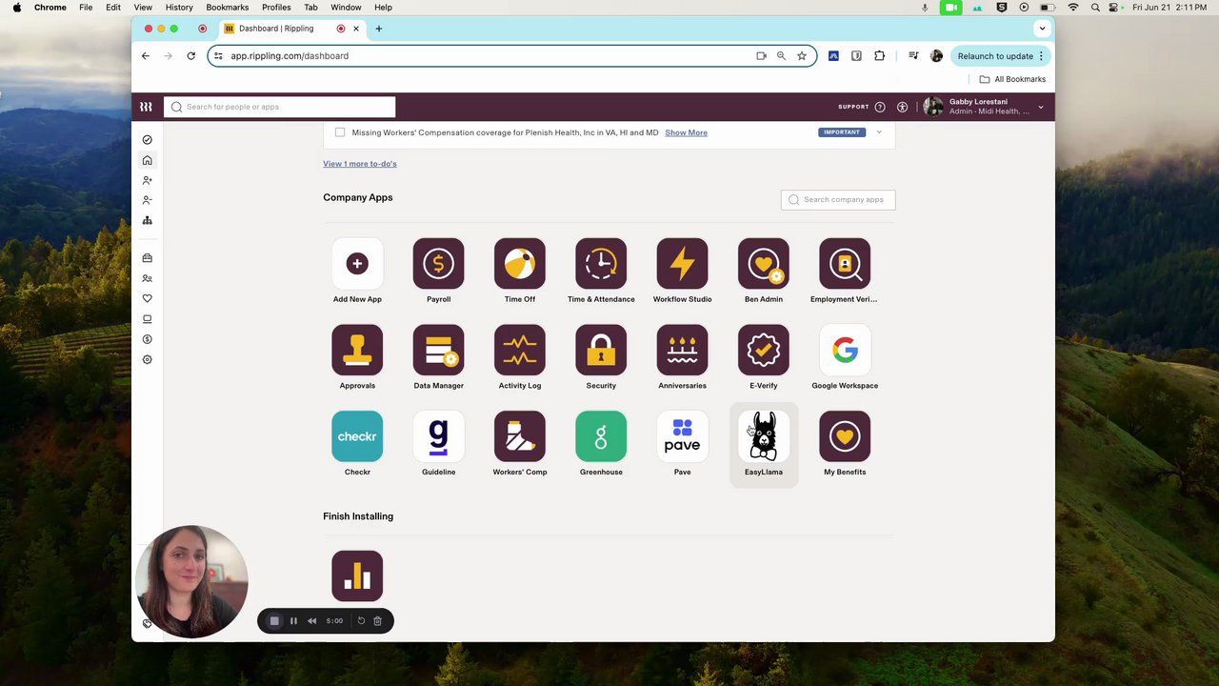Go back to previous page
This screenshot has height=686, width=1219.
coord(146,56)
